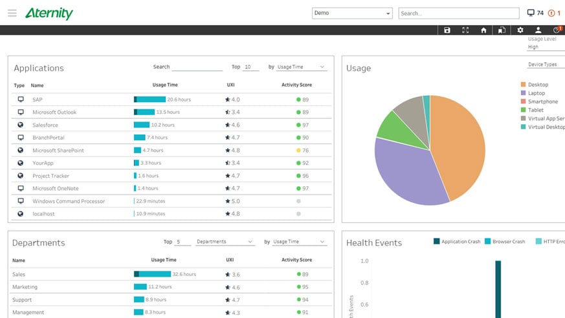This screenshot has height=318, width=565.
Task: Click the web type icon for Salesforce
Action: point(21,125)
